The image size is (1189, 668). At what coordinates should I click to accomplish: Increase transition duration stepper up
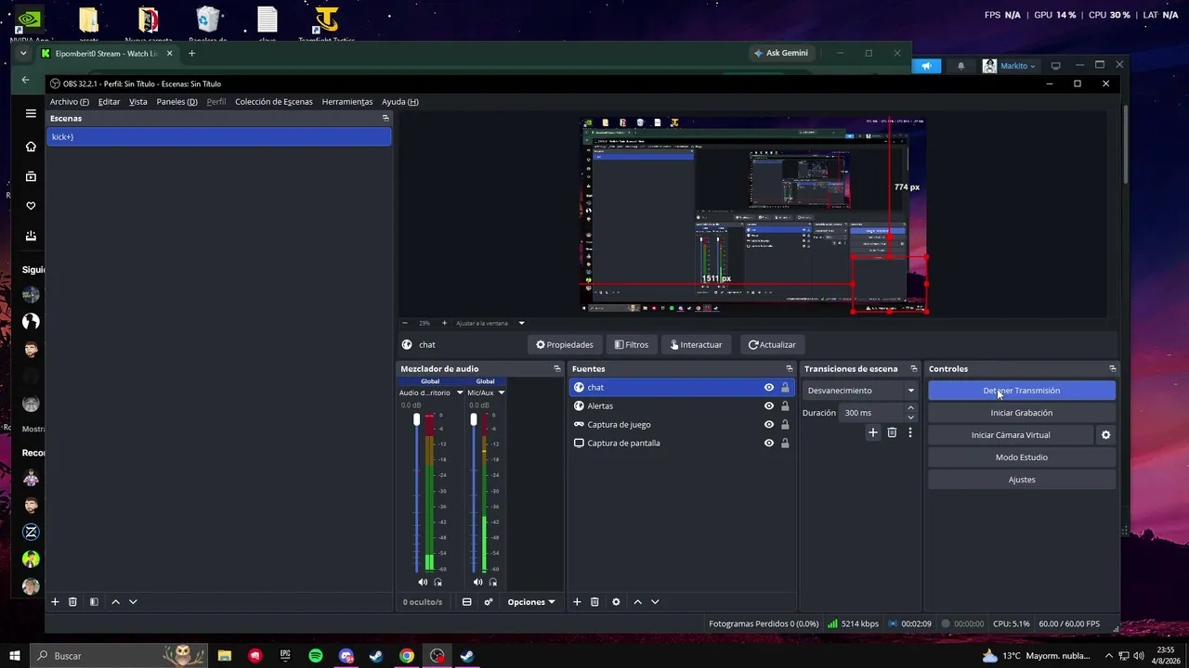click(x=910, y=408)
